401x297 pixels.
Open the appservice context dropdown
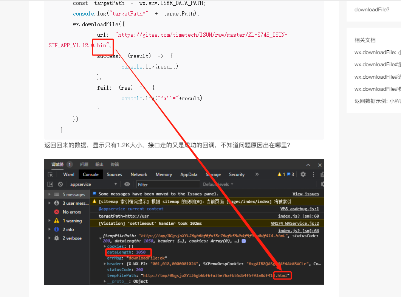click(93, 184)
